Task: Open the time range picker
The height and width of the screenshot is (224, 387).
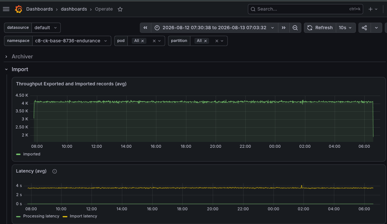Action: tap(214, 28)
